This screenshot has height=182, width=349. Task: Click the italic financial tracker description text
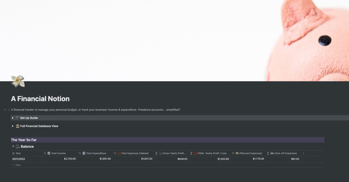click(x=95, y=110)
